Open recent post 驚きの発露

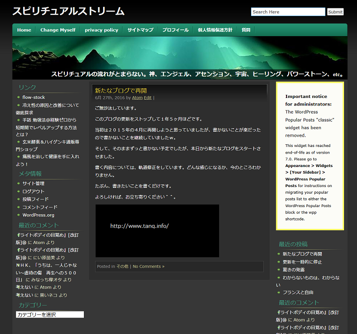(294, 270)
